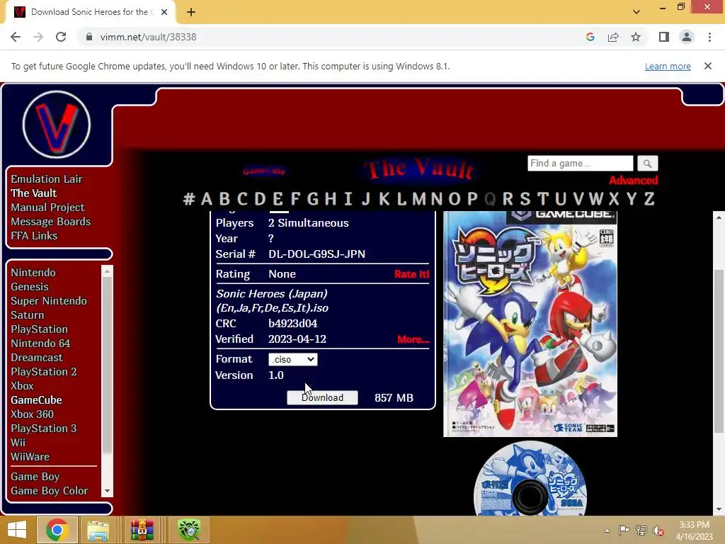725x544 pixels.
Task: Open the browser side panel icon
Action: click(664, 37)
